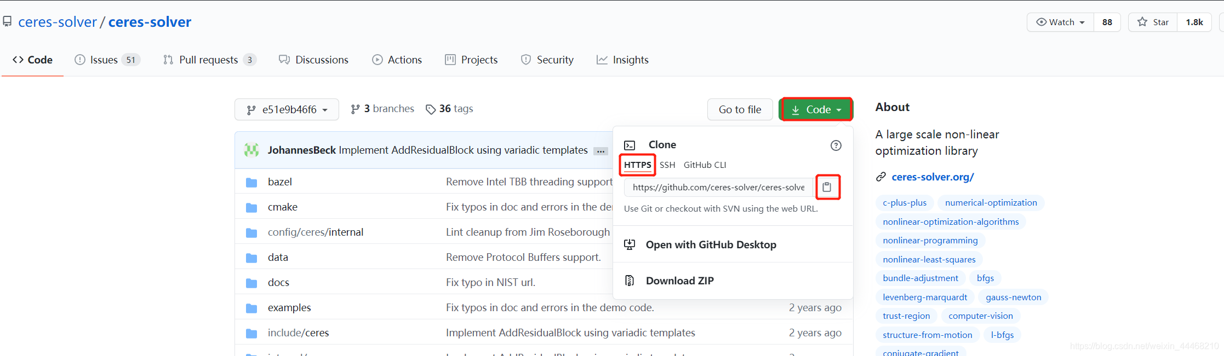Open the config/ceres/internal folder

[x=315, y=232]
